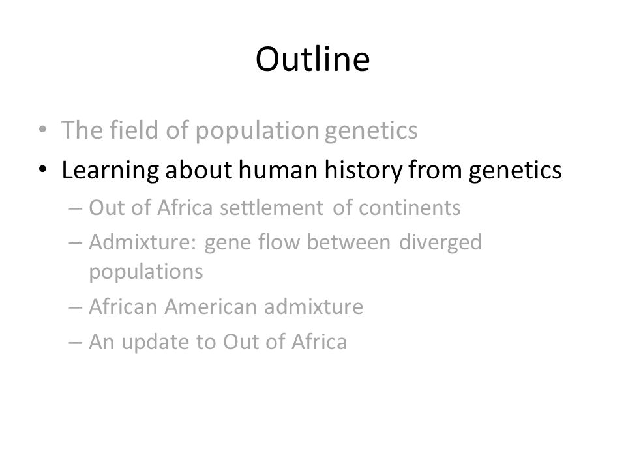
Task: Click the word 'populations' on the wrapped line
Action: [x=145, y=272]
